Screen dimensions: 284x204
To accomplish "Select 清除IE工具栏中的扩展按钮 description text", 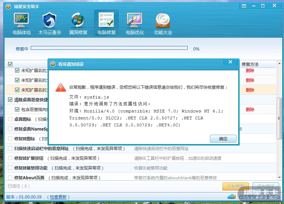I will click(178, 158).
